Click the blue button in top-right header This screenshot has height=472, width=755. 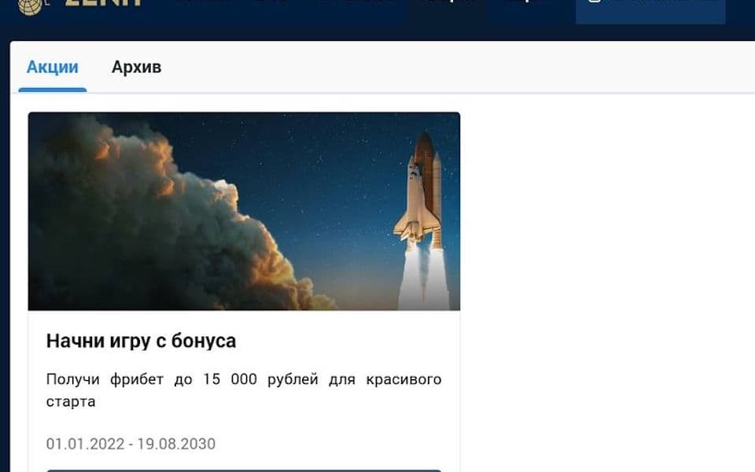point(650,9)
